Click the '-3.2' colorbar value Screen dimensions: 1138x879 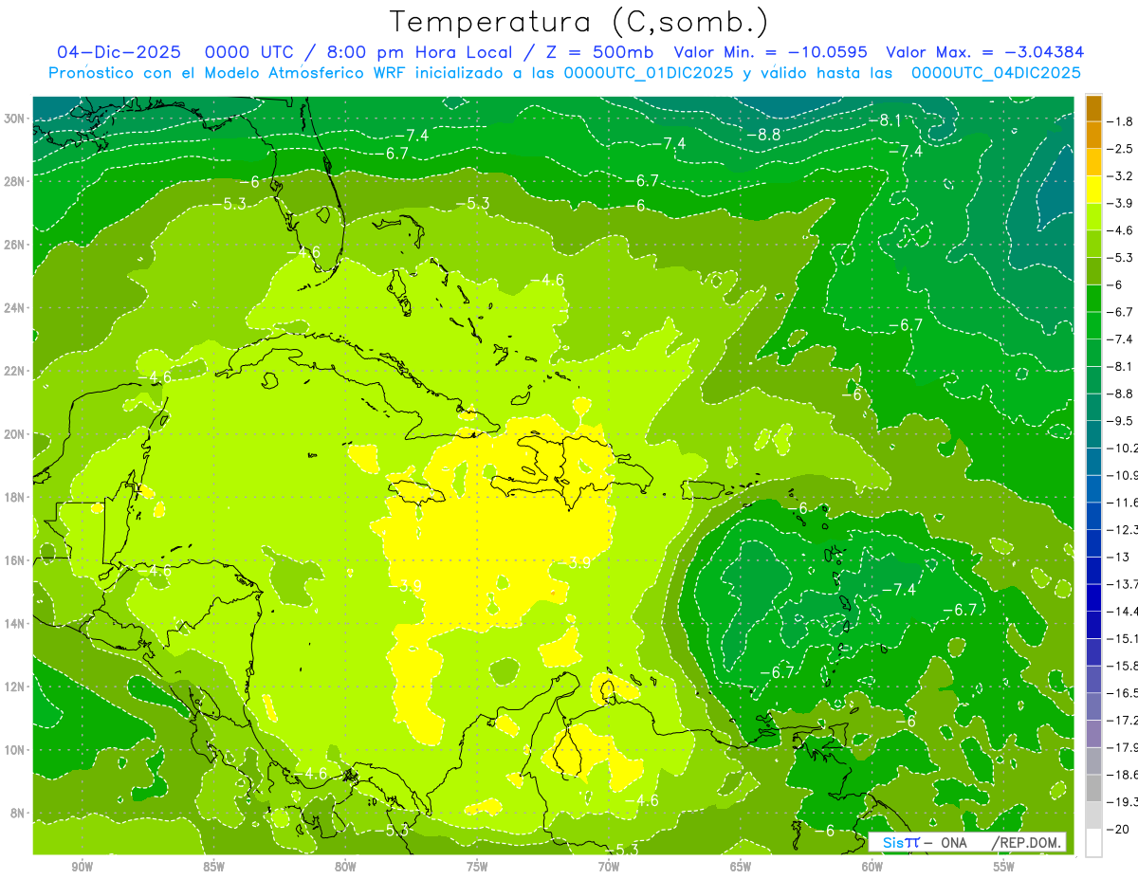point(1121,175)
